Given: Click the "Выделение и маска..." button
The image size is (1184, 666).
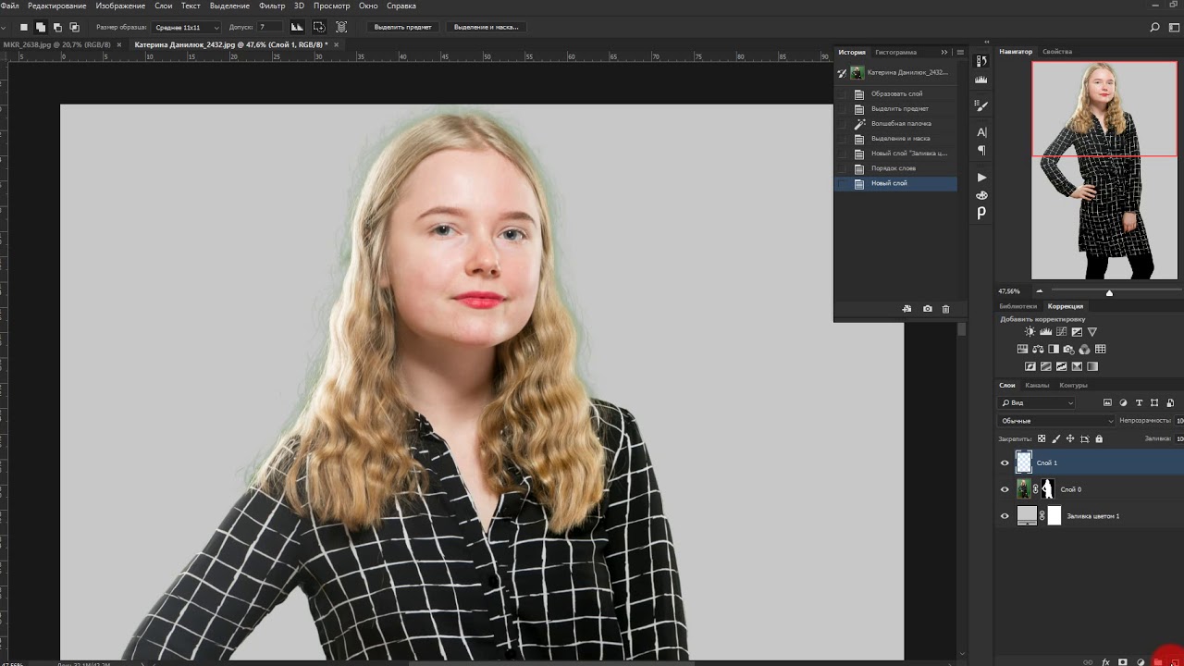Looking at the screenshot, I should coord(487,27).
